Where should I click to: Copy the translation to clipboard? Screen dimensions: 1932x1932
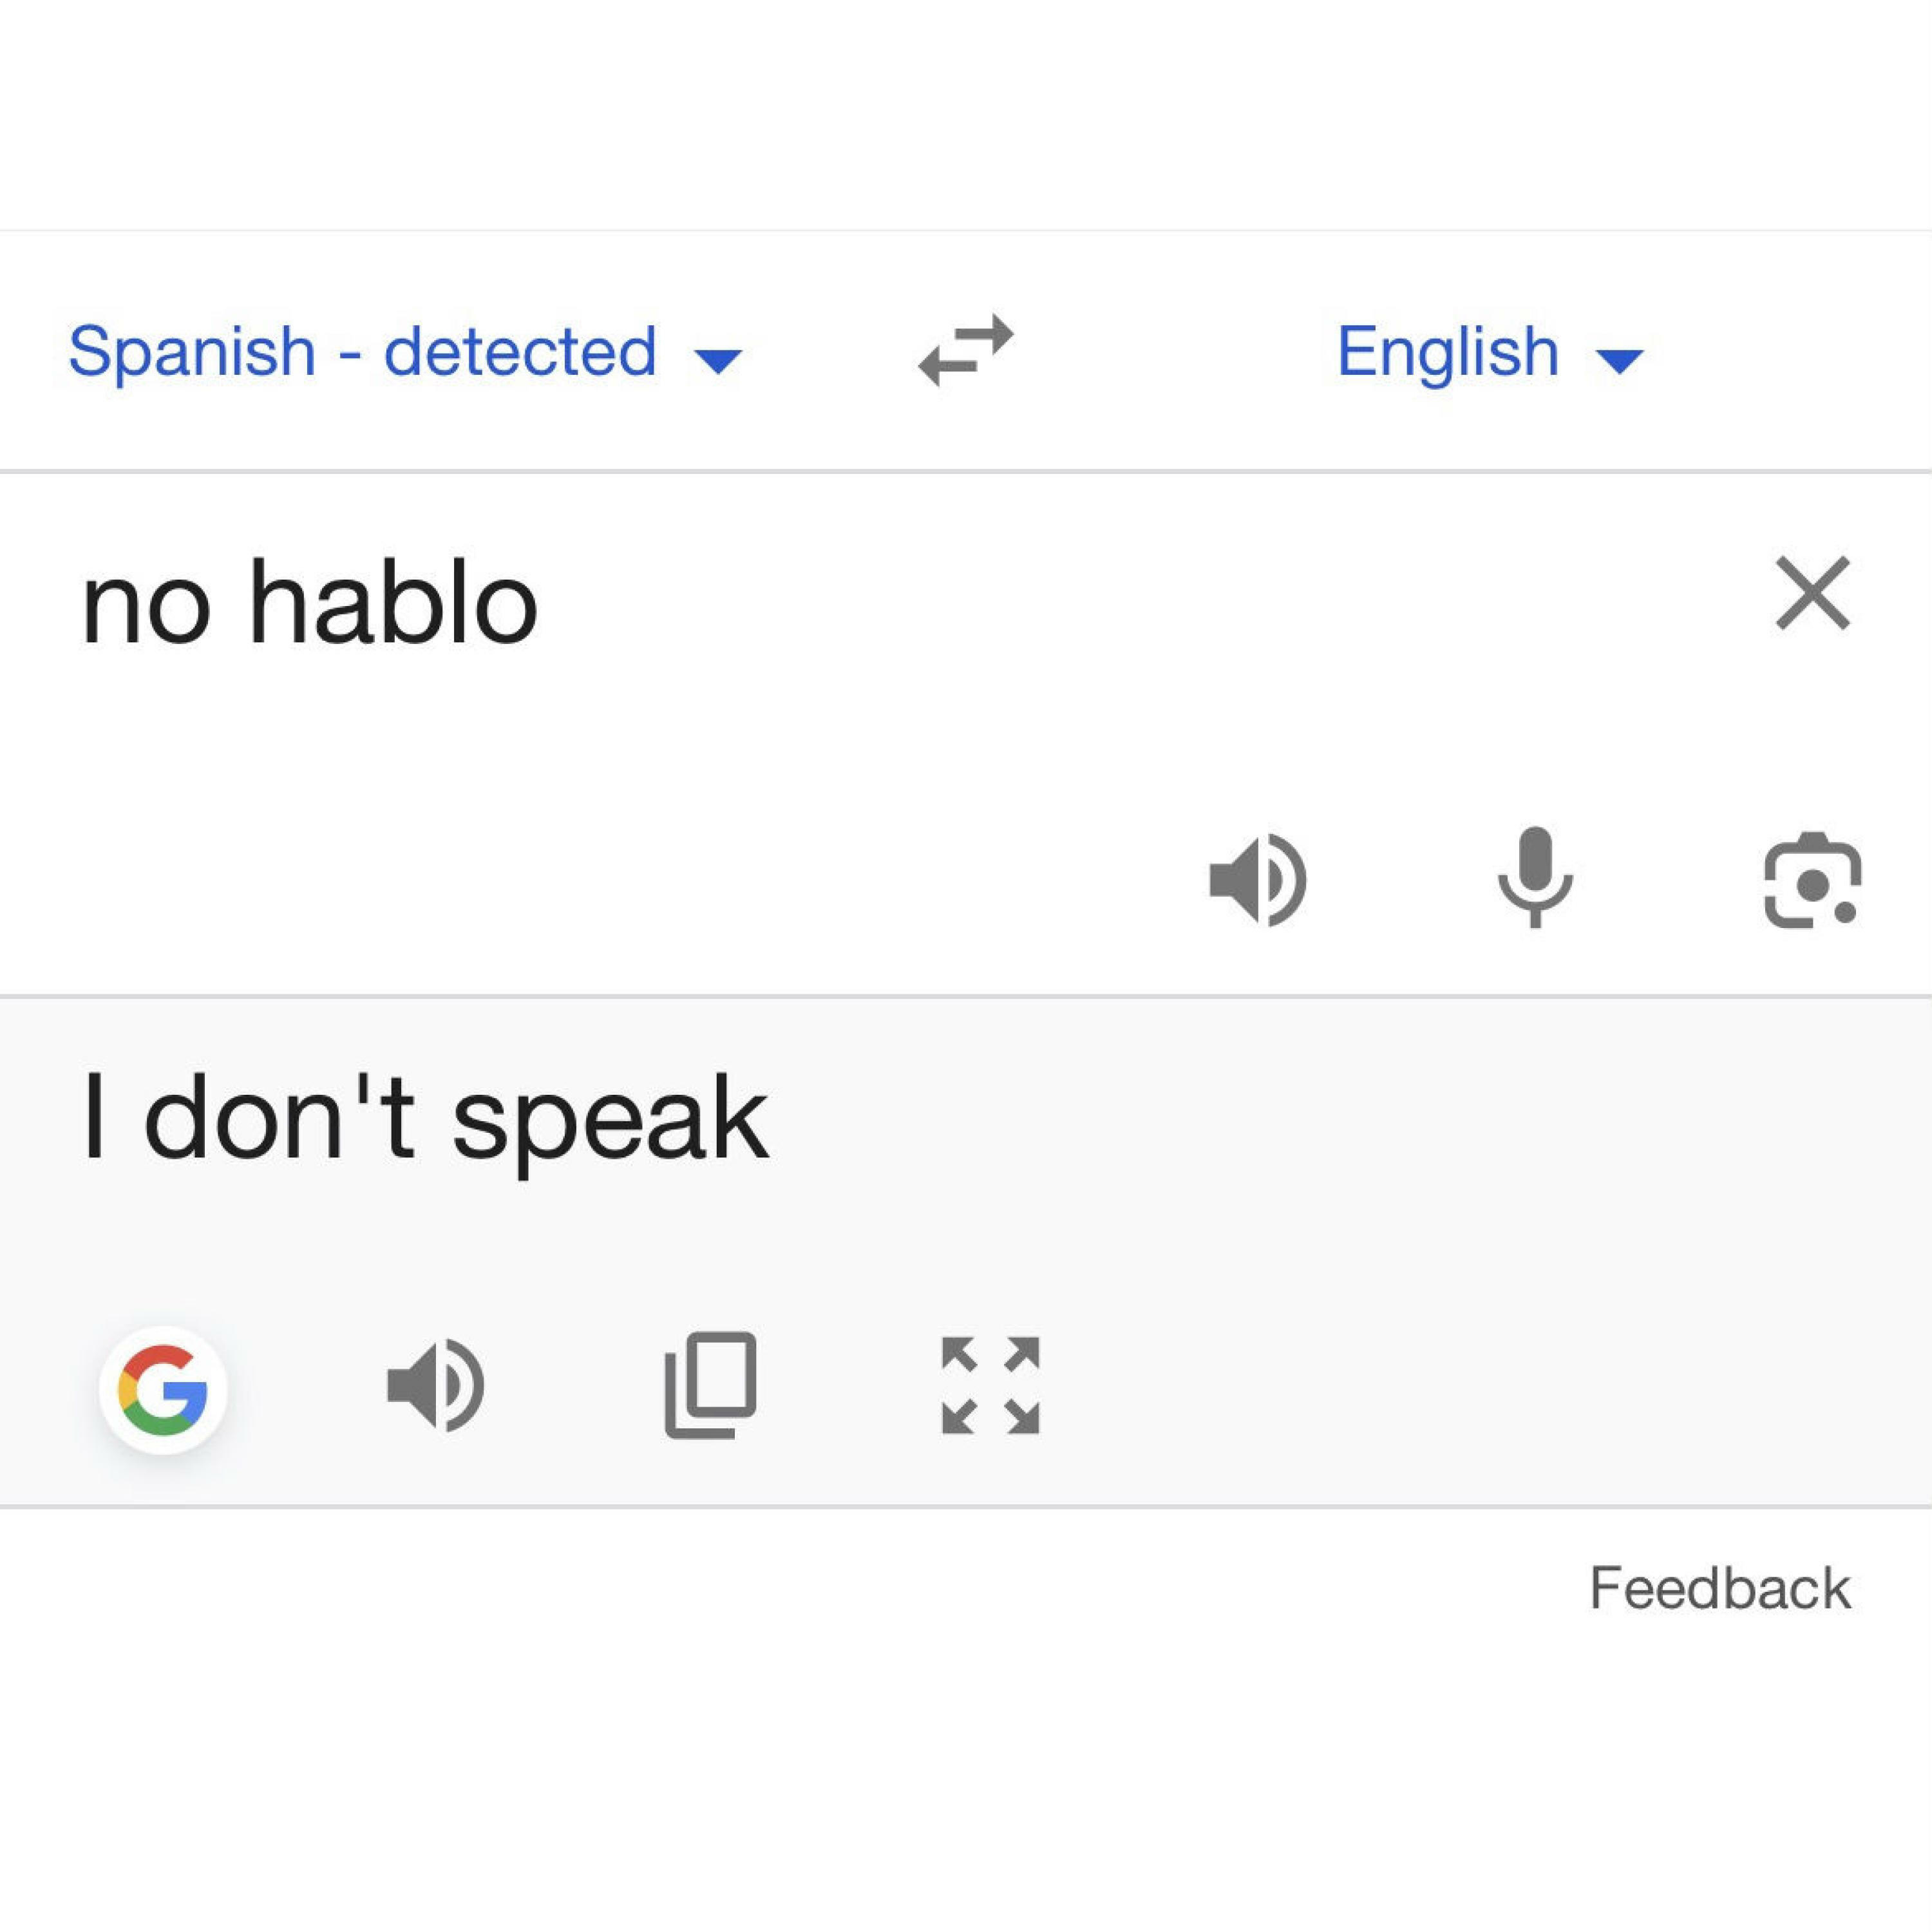(711, 1385)
